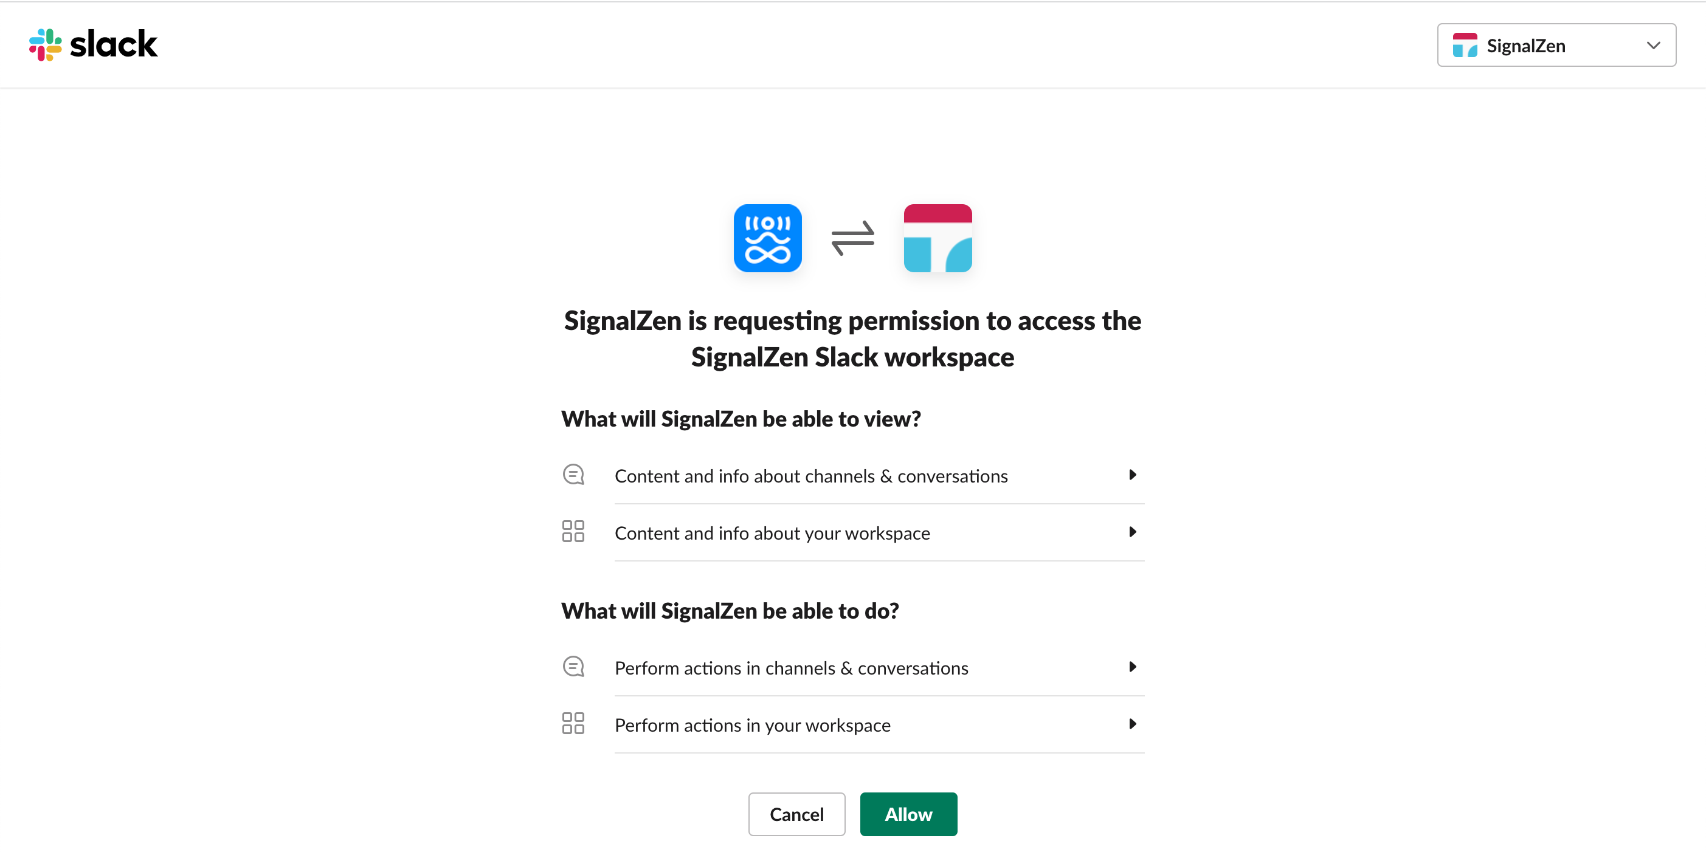Select 'Perform actions in channels & conversations'
The height and width of the screenshot is (852, 1706).
click(792, 668)
